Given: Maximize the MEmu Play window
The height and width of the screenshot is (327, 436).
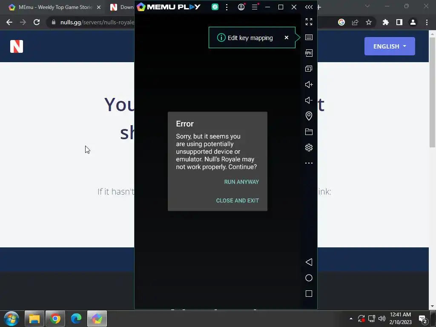Looking at the screenshot, I should (281, 7).
